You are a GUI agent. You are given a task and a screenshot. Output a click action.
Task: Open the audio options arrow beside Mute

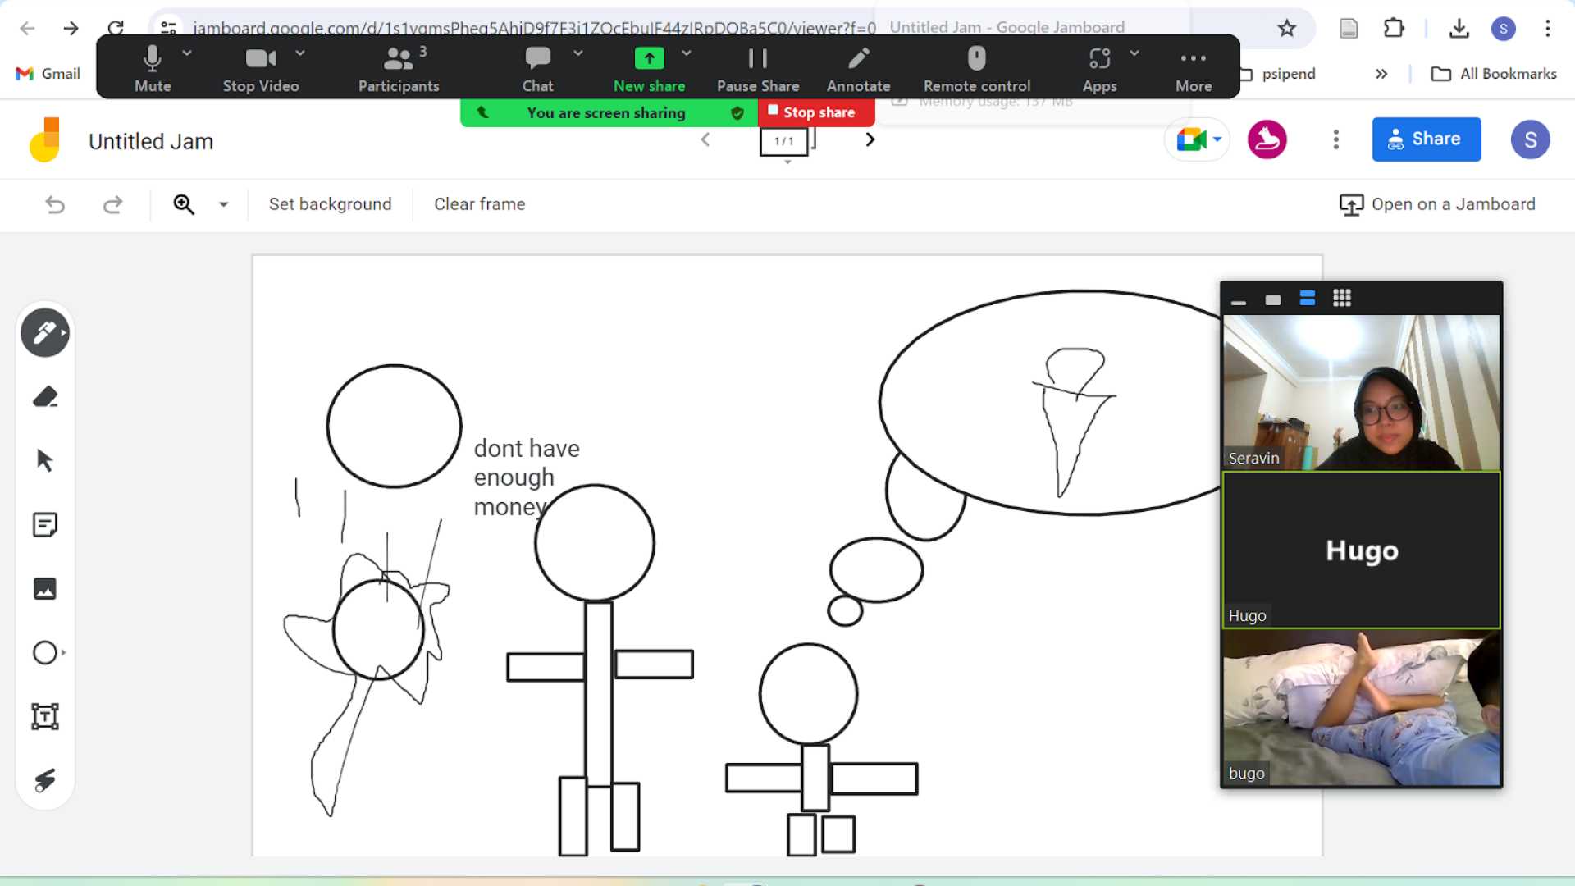coord(187,53)
